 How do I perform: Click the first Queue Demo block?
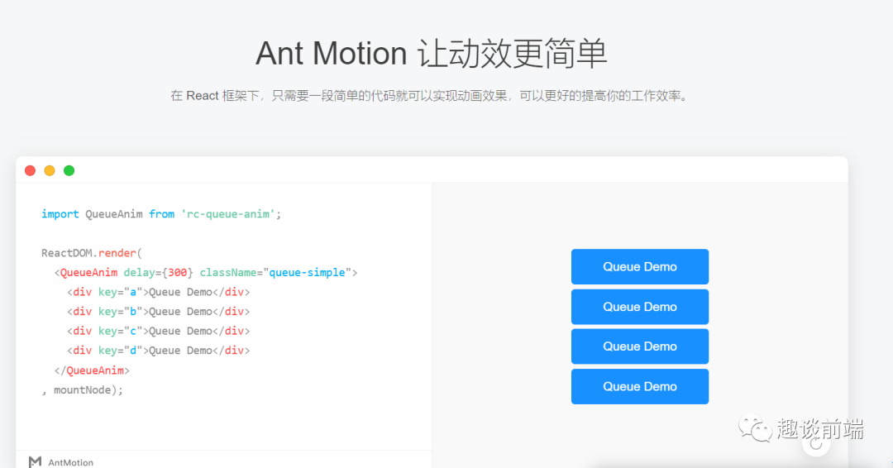coord(639,266)
